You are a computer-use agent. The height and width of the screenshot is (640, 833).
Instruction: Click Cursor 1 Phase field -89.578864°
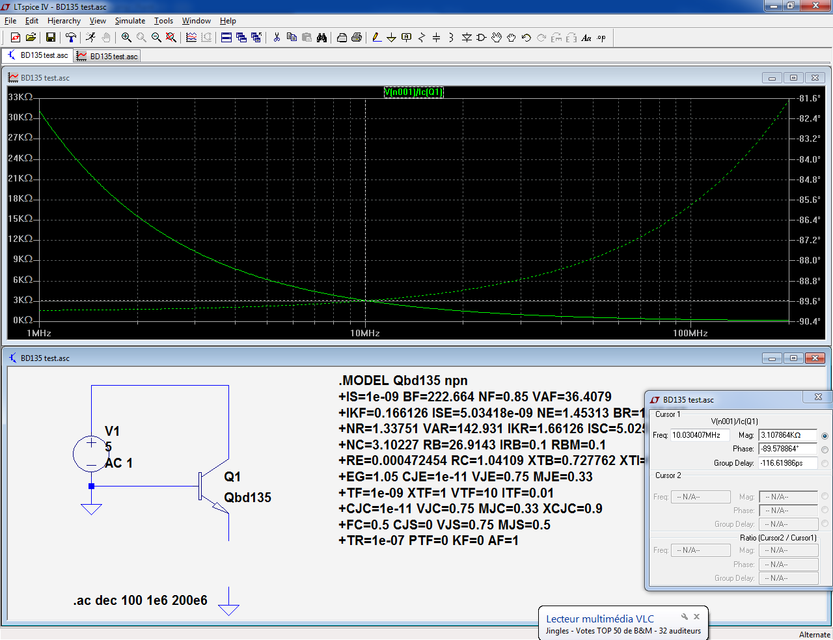pos(788,449)
